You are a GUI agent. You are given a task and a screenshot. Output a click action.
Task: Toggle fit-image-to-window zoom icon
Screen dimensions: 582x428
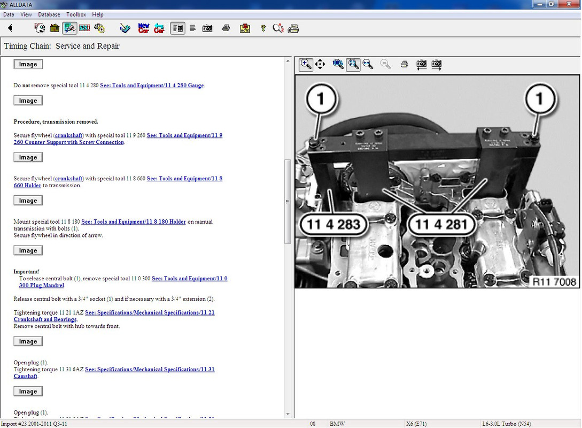click(353, 64)
